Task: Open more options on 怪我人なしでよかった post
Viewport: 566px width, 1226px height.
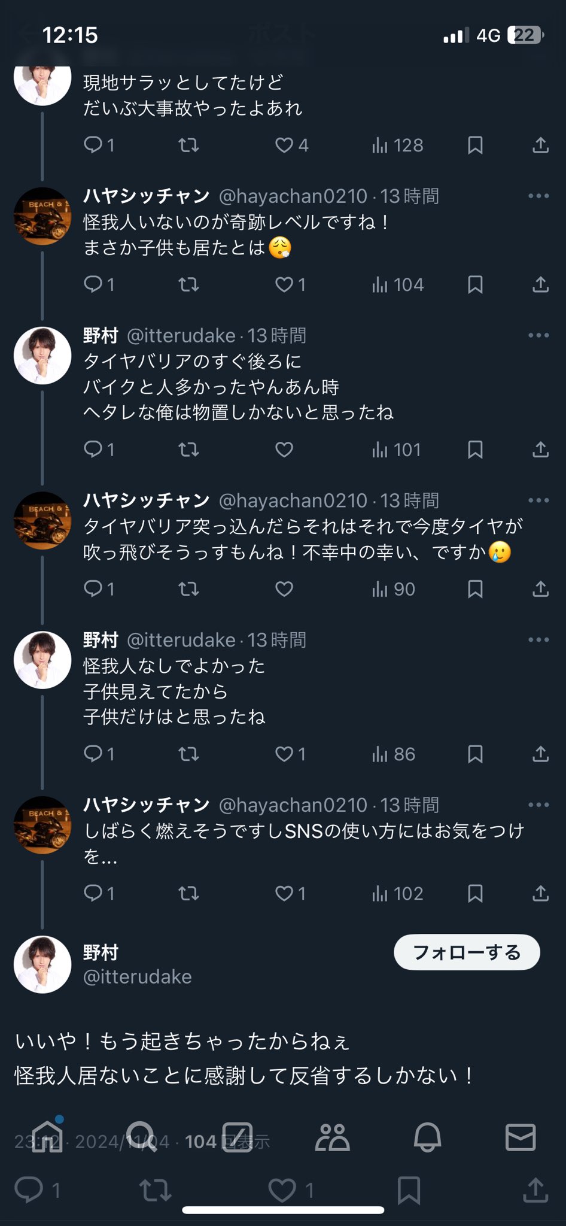Action: (x=538, y=640)
